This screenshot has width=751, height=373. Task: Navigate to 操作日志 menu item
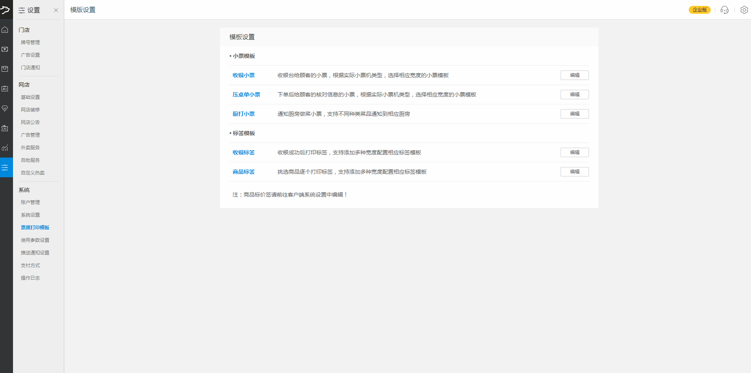point(30,278)
